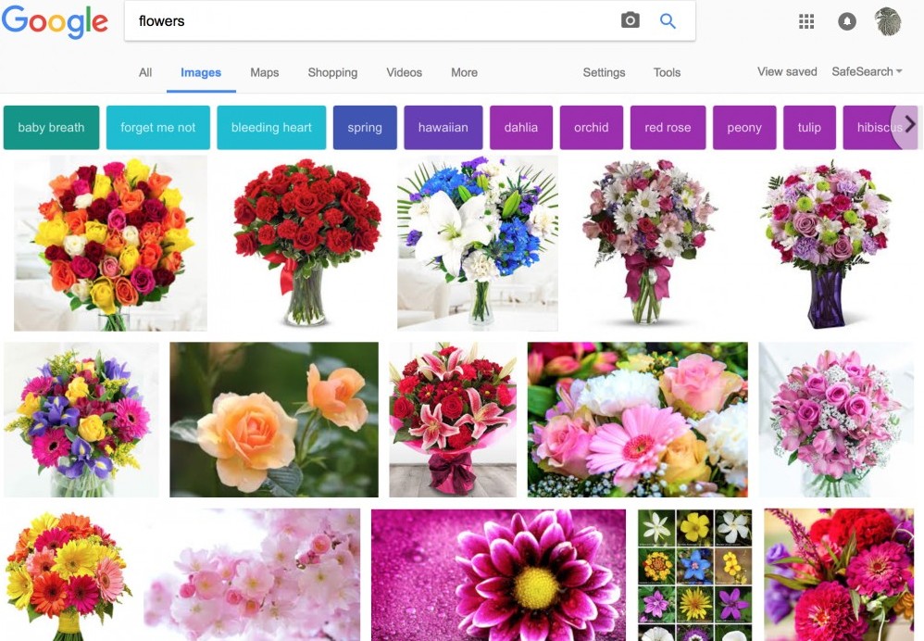Click the Settings option
924x641 pixels.
(x=604, y=72)
